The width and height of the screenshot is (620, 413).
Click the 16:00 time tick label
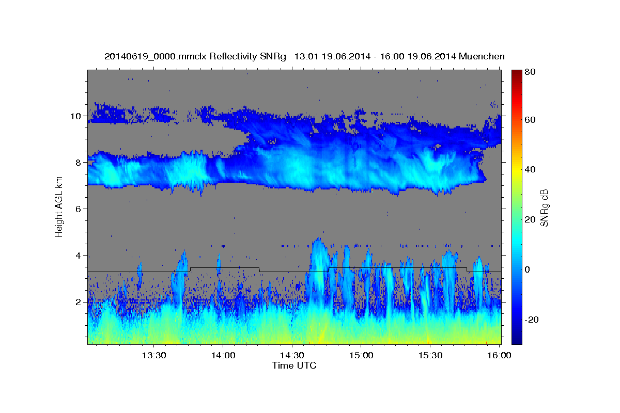pyautogui.click(x=499, y=355)
